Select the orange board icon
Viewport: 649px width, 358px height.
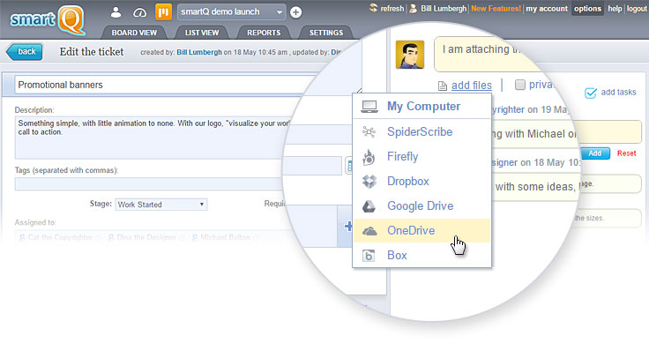tap(163, 12)
